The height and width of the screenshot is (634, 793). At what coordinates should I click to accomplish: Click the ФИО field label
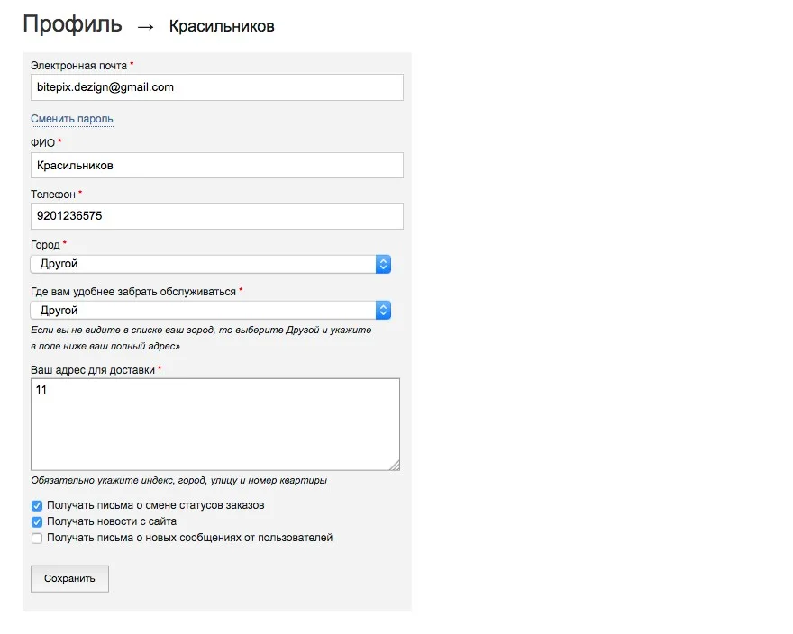click(x=42, y=142)
